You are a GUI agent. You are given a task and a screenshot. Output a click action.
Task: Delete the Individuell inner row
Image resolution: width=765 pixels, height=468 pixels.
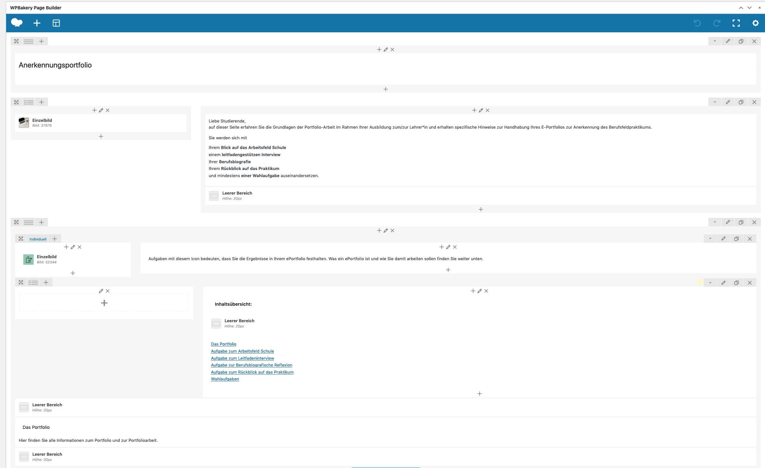(x=750, y=239)
